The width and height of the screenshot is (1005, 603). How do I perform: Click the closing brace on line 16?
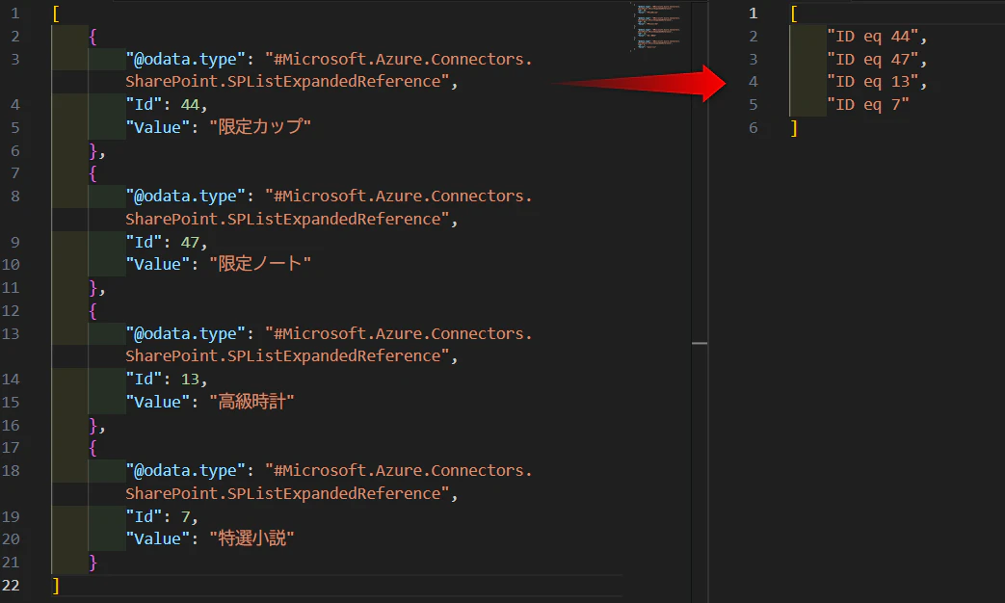click(93, 426)
